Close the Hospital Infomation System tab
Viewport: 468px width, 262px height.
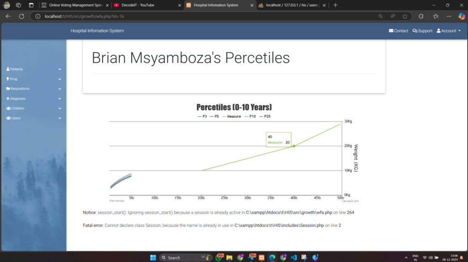point(252,5)
